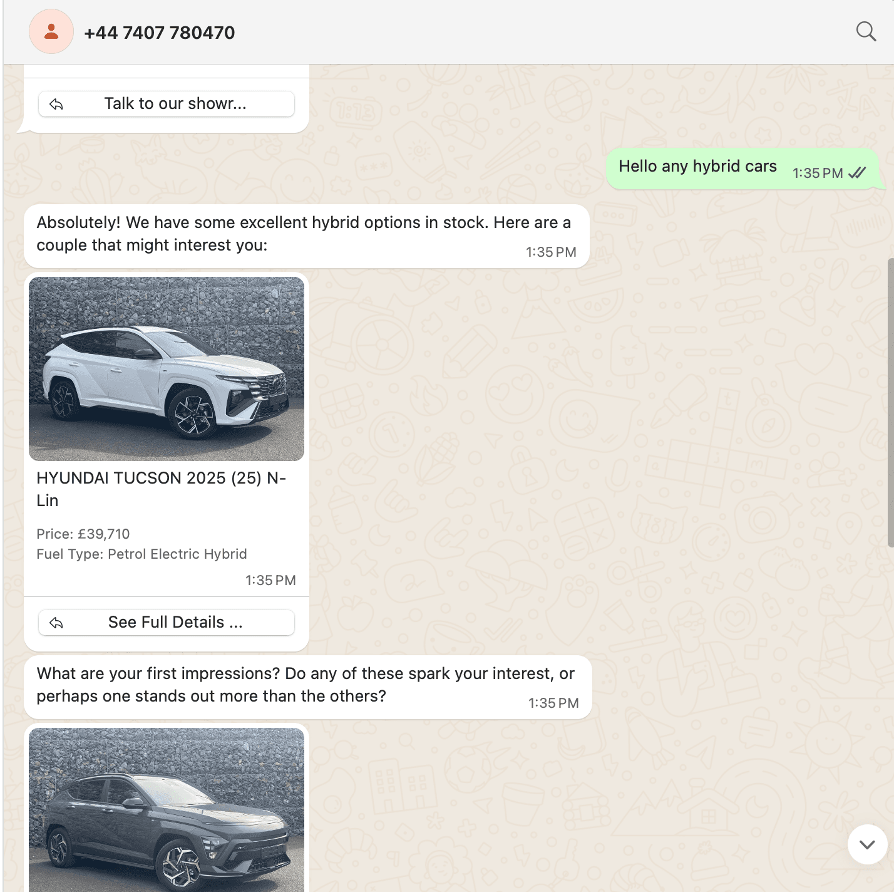The height and width of the screenshot is (892, 894).
Task: Click the double checkmark read receipt
Action: coord(857,174)
